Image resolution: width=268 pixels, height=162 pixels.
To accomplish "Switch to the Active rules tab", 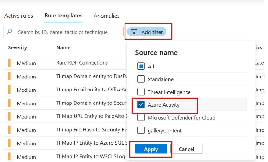I will (x=19, y=16).
